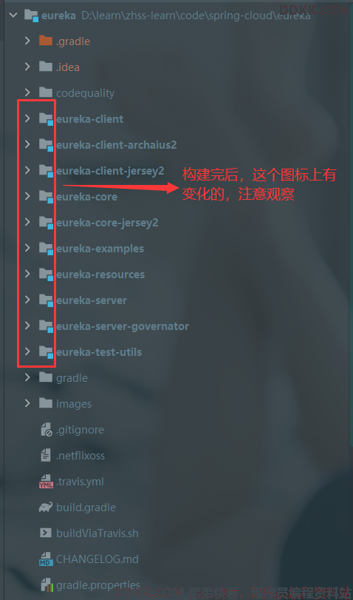
Task: Click the build.gradle elephant icon
Action: [46, 508]
